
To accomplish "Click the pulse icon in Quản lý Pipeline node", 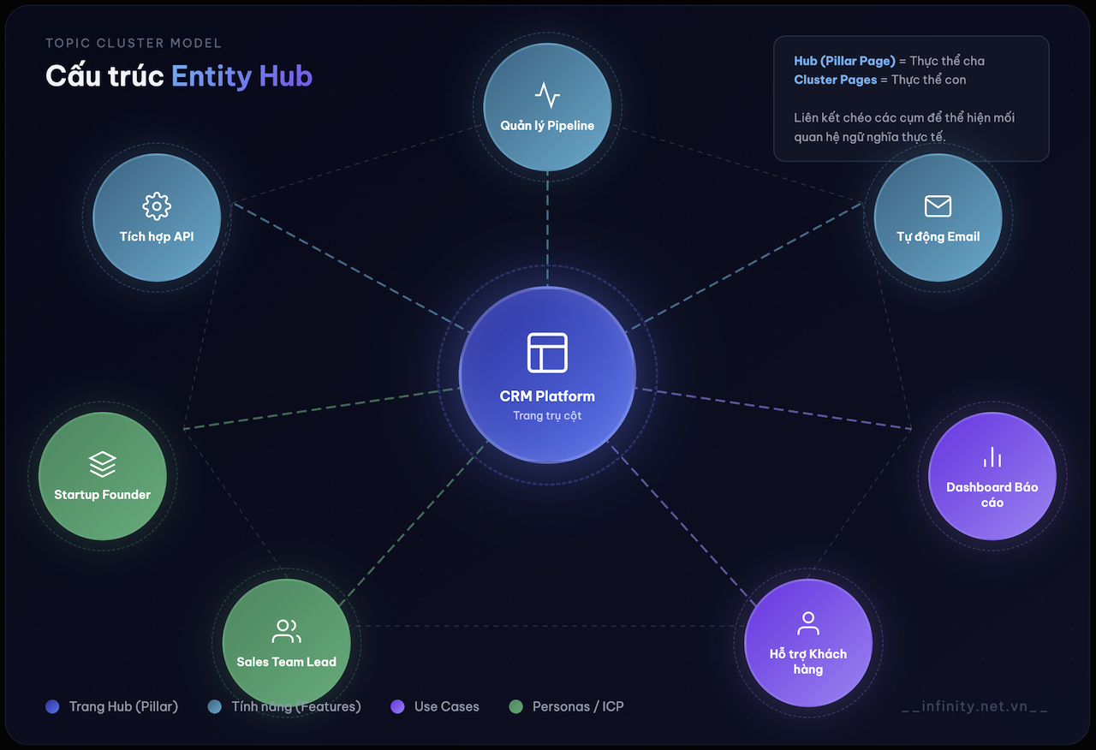I will pos(547,95).
